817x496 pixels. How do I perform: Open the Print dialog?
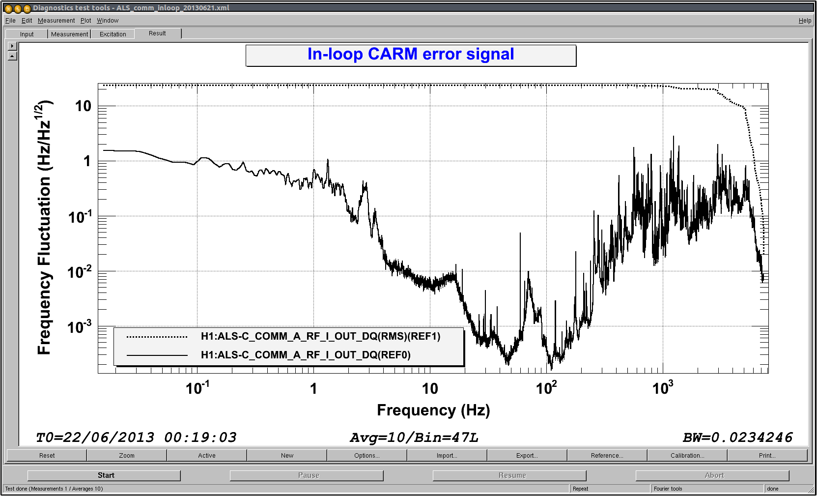coord(767,455)
